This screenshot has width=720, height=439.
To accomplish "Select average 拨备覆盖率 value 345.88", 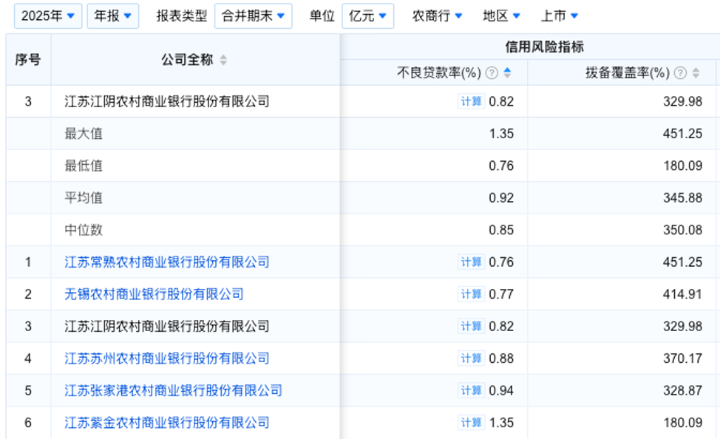I will (x=682, y=198).
